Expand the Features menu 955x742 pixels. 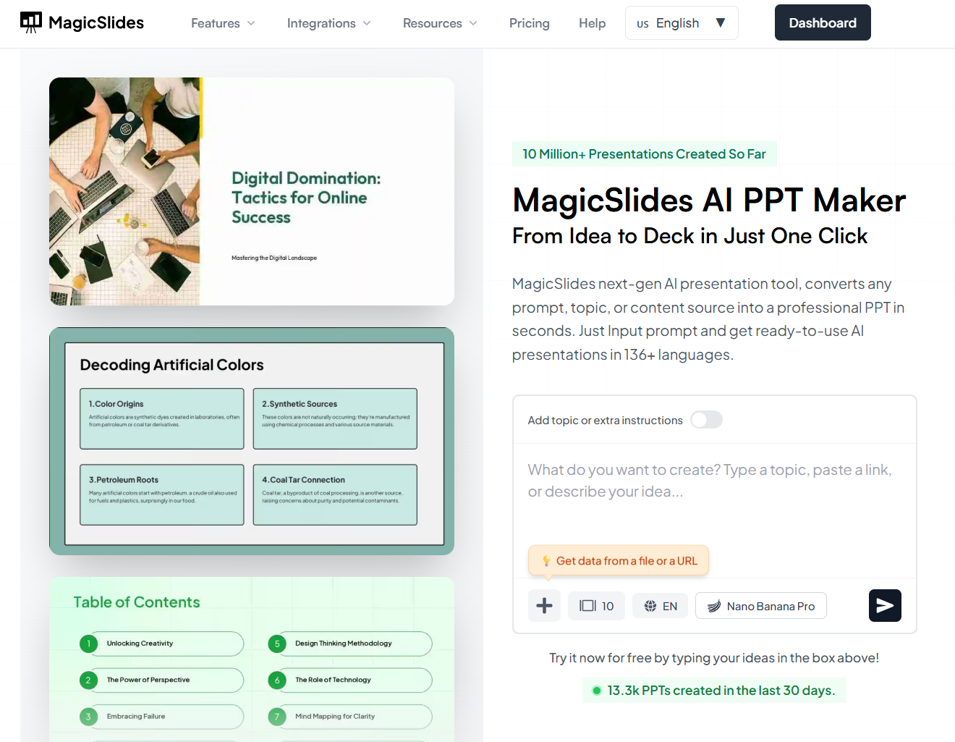223,23
